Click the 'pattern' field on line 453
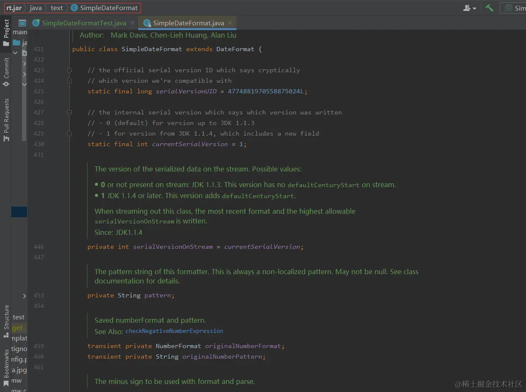Viewport: 526px width, 392px height. pyautogui.click(x=157, y=295)
